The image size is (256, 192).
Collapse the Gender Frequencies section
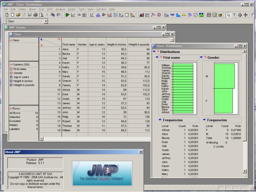click(x=204, y=120)
